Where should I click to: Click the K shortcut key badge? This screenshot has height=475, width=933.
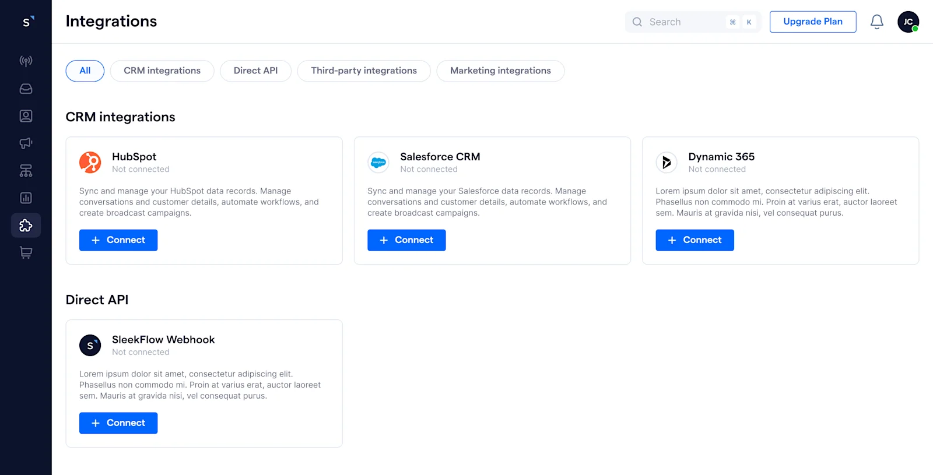749,22
